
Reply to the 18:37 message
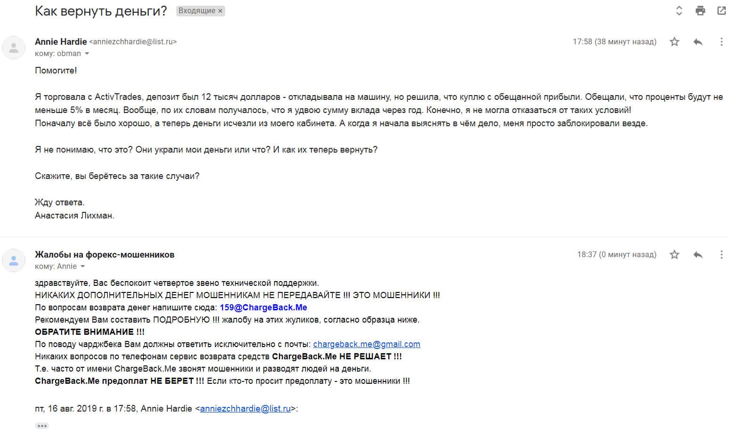pos(698,255)
